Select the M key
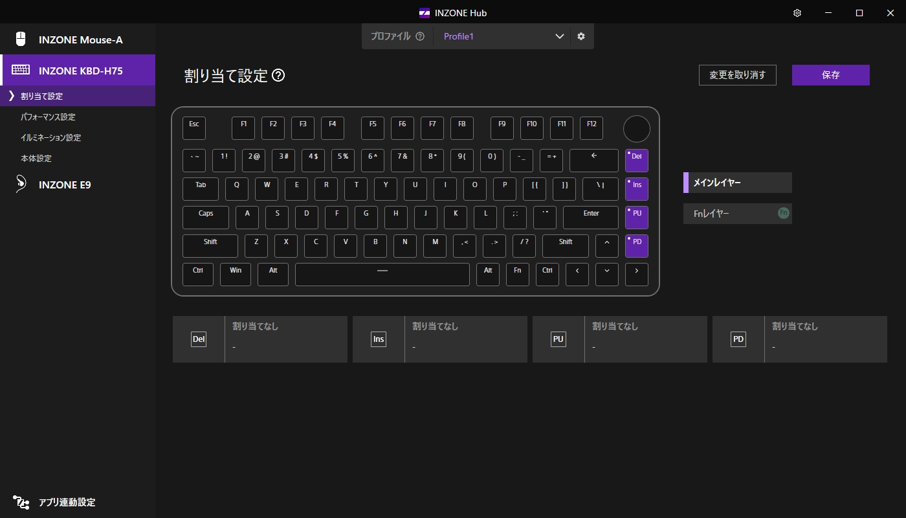906x518 pixels. 435,246
